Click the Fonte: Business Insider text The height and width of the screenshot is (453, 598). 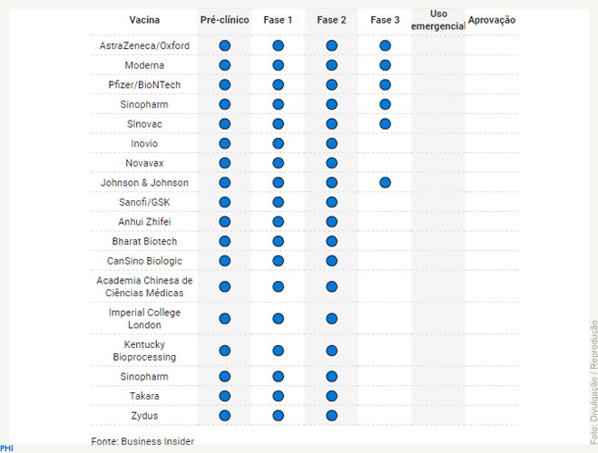tap(142, 441)
